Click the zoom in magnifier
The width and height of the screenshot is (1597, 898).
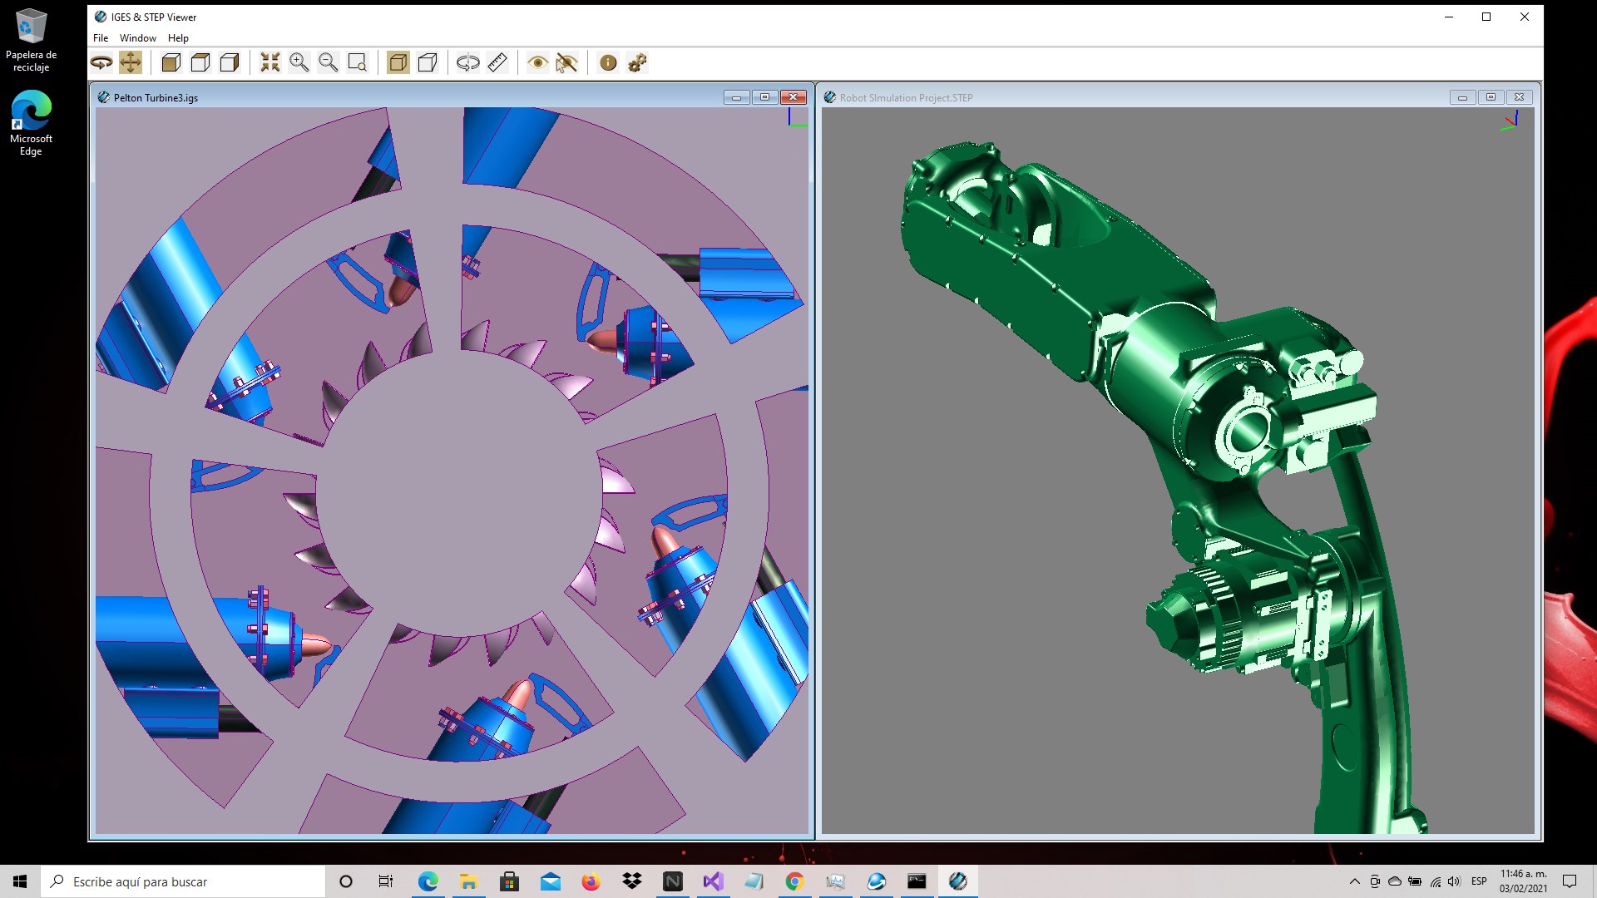[x=299, y=62]
